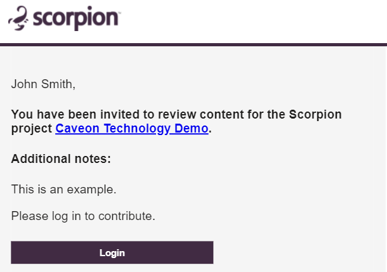The height and width of the screenshot is (272, 387).
Task: Click the word 'Smith' in greeting
Action: (x=58, y=84)
